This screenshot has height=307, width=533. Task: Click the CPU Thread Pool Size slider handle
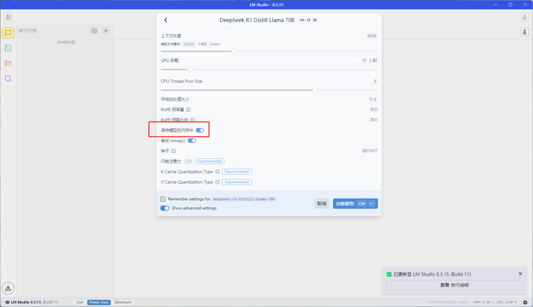click(315, 90)
